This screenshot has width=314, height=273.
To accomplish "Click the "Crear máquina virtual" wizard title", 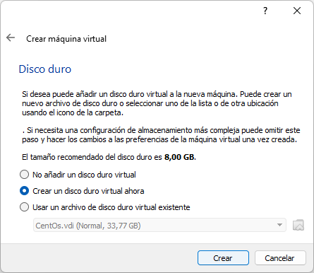I will coord(66,39).
